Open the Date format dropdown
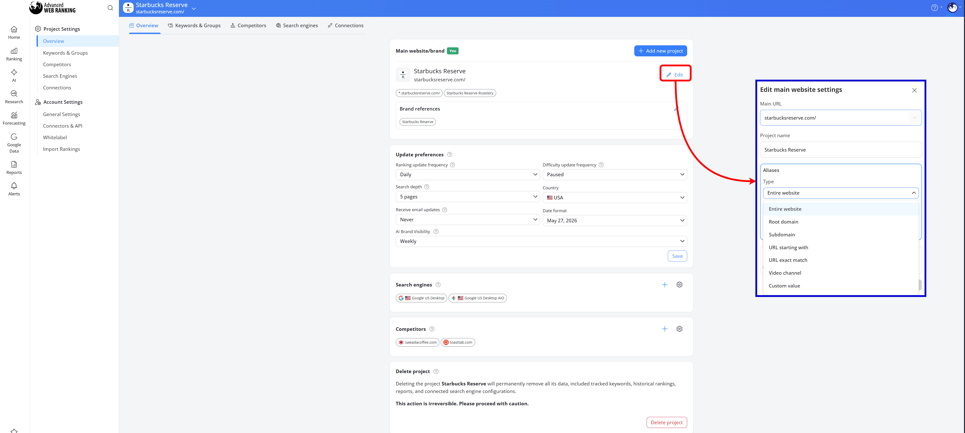 coord(614,221)
